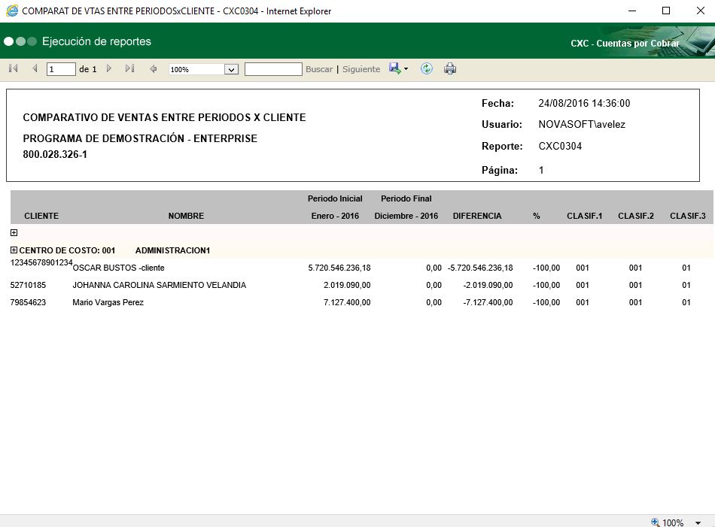Click the CLIENTE column header
Image resolution: width=715 pixels, height=527 pixels.
41,216
